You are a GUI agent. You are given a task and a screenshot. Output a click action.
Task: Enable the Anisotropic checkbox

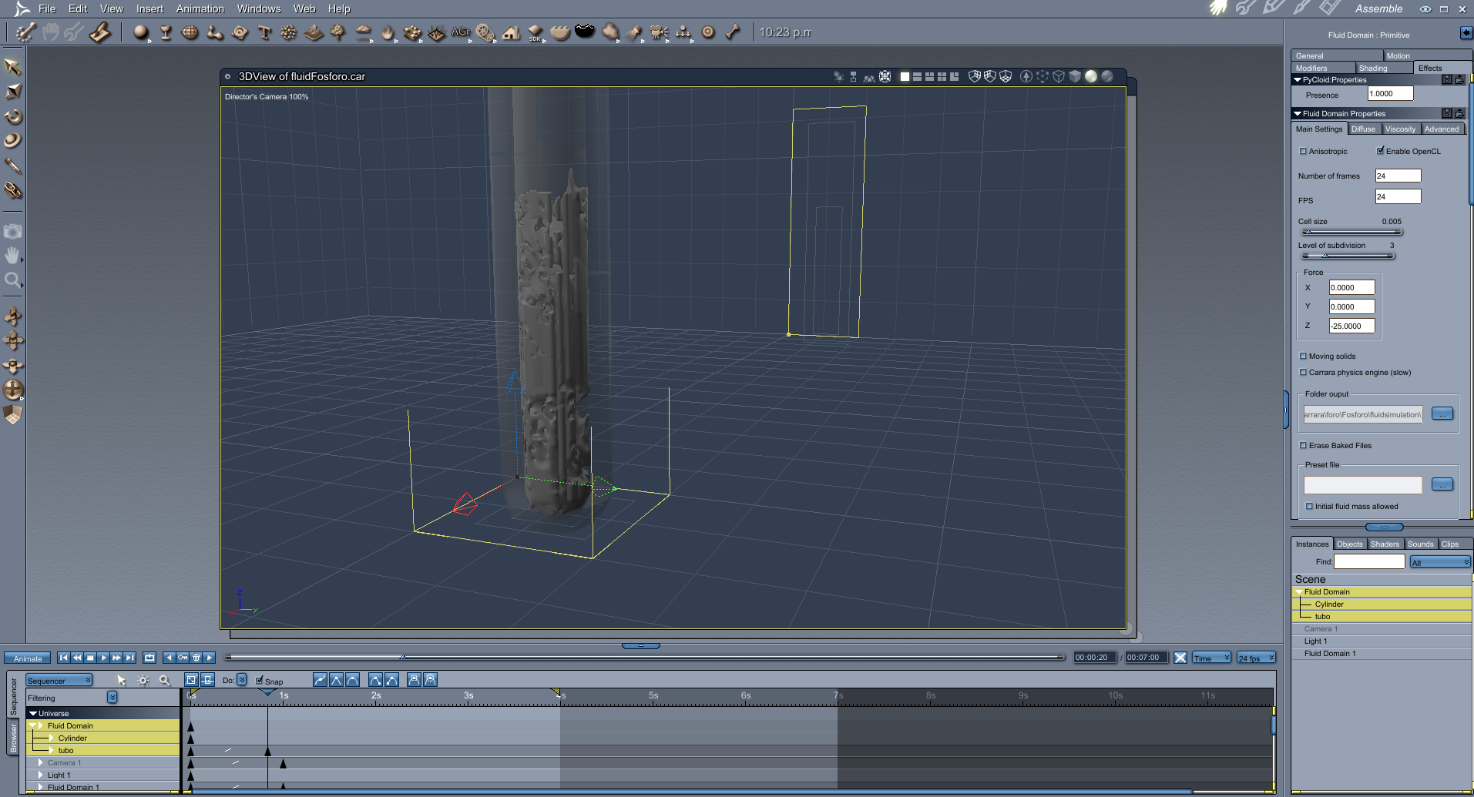1303,152
